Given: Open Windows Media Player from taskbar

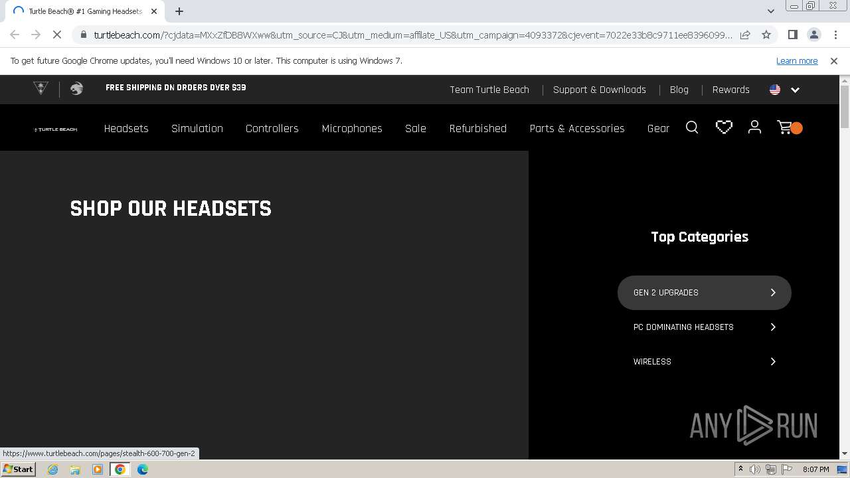Looking at the screenshot, I should pyautogui.click(x=98, y=469).
